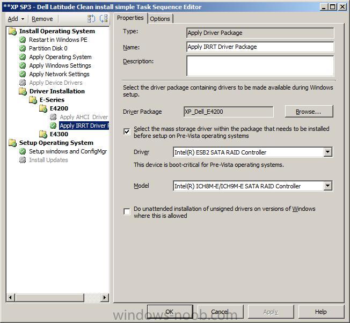This screenshot has height=323, width=350.
Task: Switch to the Options tab
Action: click(x=160, y=19)
